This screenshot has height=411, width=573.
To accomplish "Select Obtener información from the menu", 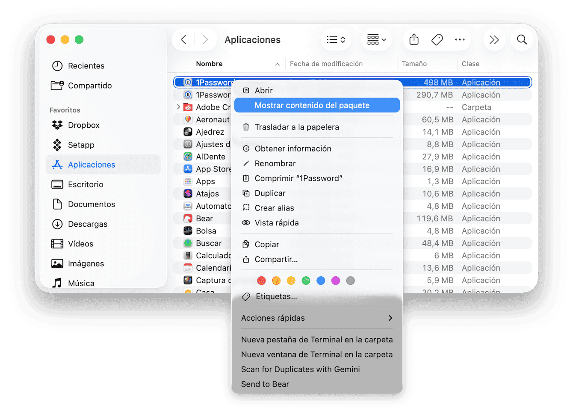I will click(317, 149).
